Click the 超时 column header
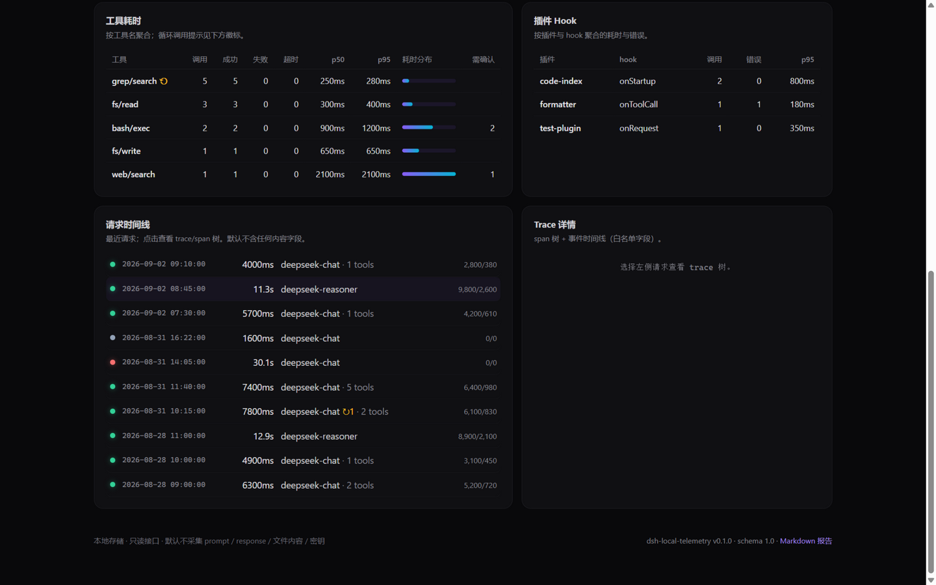The height and width of the screenshot is (585, 936). coord(291,59)
